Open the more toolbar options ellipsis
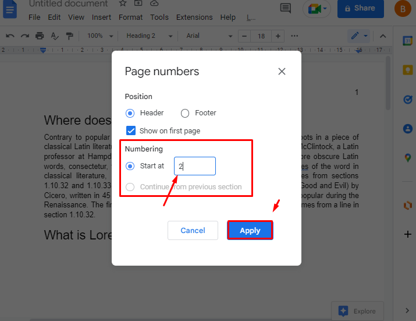Viewport: 416px width, 321px height. (x=294, y=36)
